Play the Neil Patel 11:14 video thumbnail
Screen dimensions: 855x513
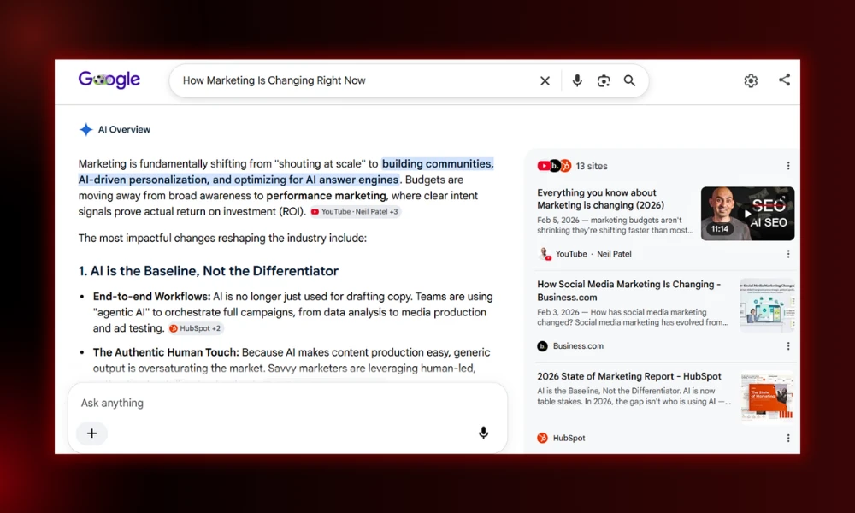(747, 213)
